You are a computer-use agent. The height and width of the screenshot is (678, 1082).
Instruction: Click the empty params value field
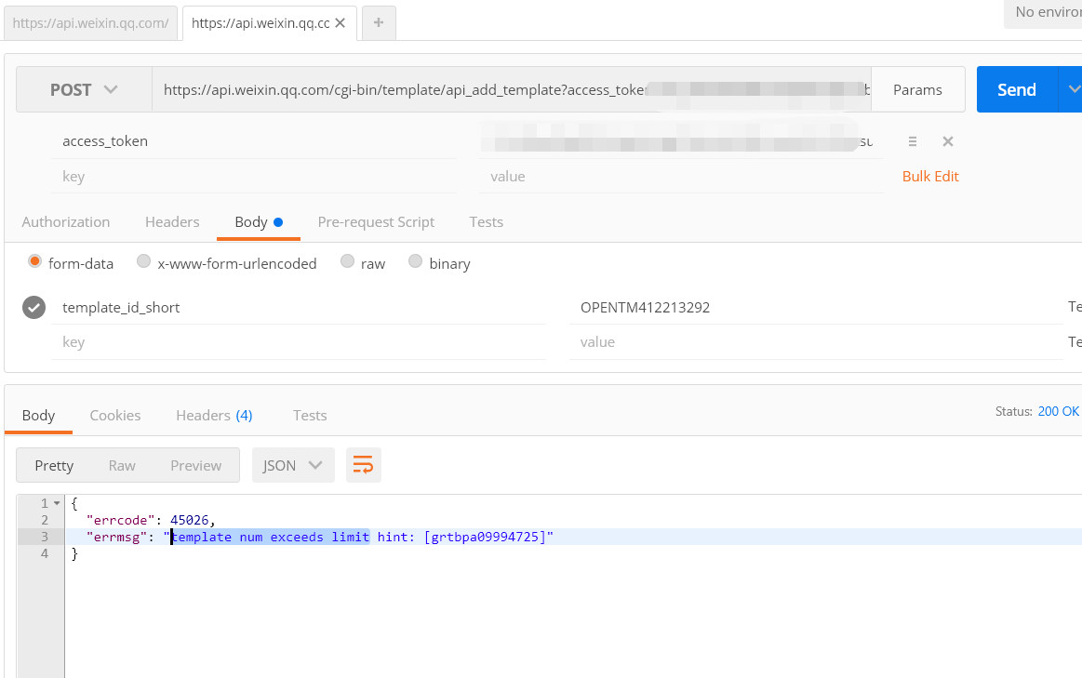pyautogui.click(x=681, y=177)
